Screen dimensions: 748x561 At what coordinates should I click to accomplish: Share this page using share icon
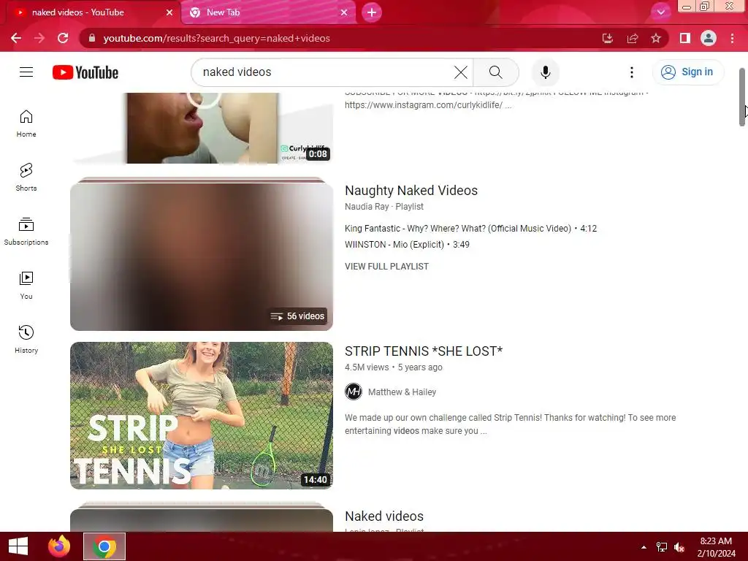[633, 38]
